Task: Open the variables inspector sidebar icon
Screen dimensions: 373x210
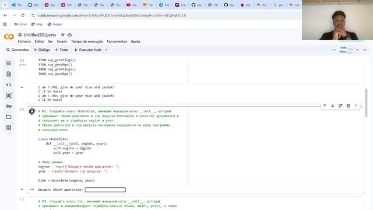Action: (x=9, y=96)
